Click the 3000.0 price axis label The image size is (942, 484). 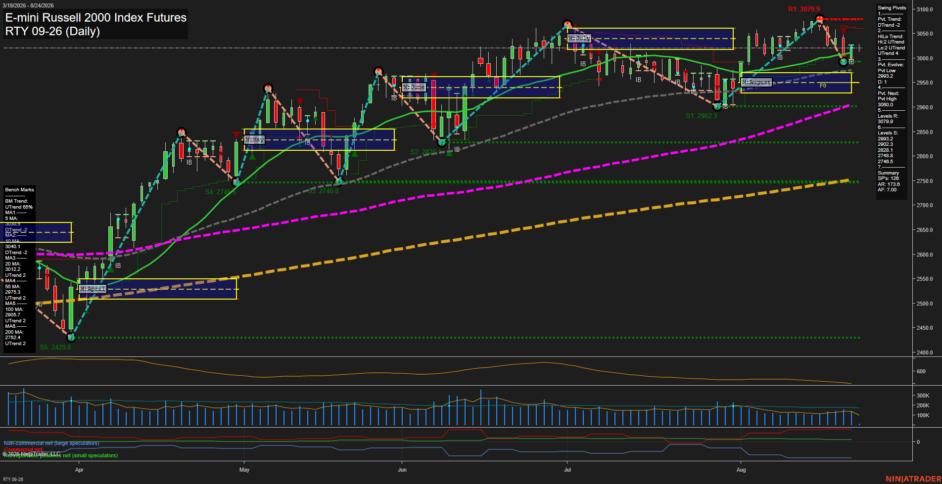click(925, 58)
